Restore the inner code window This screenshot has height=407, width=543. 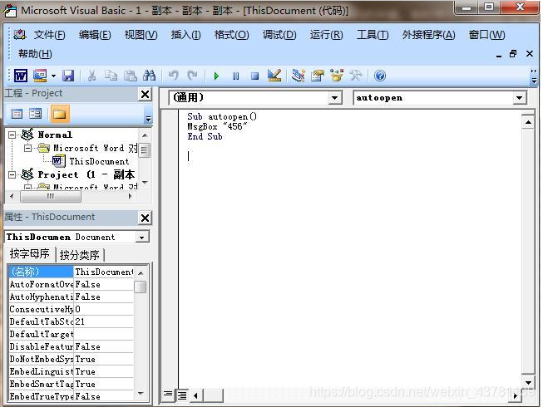click(x=513, y=54)
